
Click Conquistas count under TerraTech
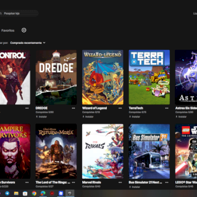(x=137, y=112)
